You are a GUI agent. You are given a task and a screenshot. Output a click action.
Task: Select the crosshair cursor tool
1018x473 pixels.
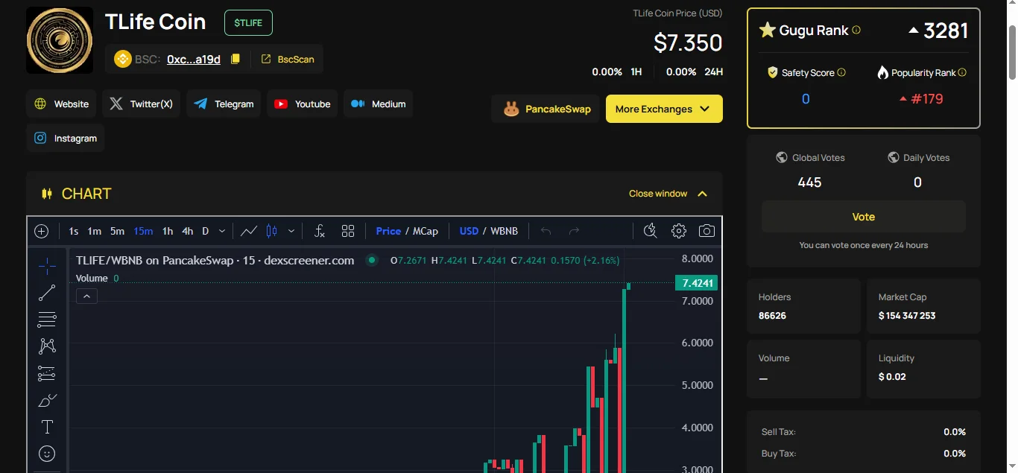[47, 266]
